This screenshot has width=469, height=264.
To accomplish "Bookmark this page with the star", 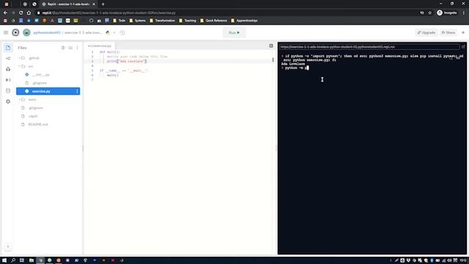I will coord(430,13).
